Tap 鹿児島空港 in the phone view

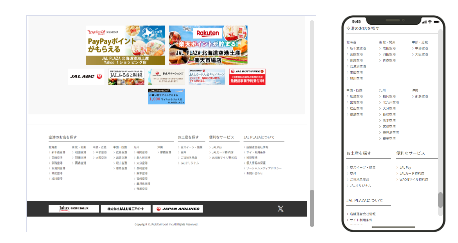click(x=391, y=133)
